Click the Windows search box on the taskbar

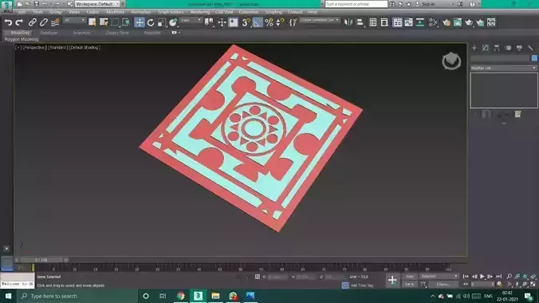[77, 296]
